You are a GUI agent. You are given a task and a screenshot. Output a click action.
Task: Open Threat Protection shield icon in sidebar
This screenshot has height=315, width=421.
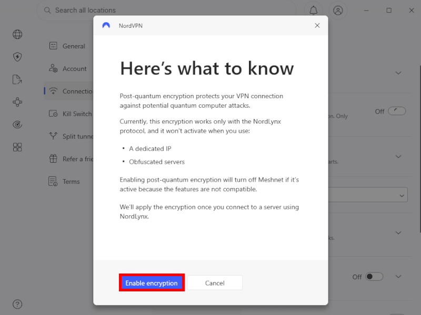click(x=17, y=57)
